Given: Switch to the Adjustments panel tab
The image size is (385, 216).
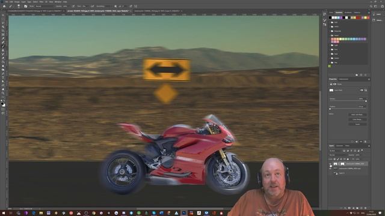Looking at the screenshot, I should 343,79.
